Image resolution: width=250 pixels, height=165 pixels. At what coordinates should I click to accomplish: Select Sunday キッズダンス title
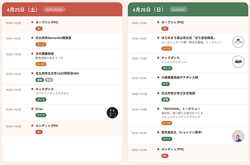tap(171, 58)
